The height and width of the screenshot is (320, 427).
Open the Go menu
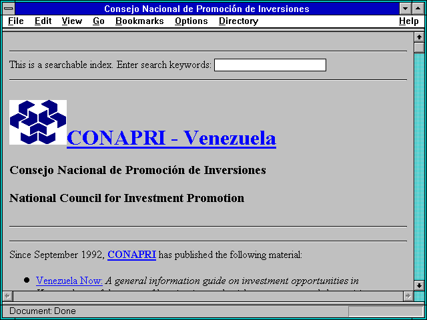coord(99,21)
